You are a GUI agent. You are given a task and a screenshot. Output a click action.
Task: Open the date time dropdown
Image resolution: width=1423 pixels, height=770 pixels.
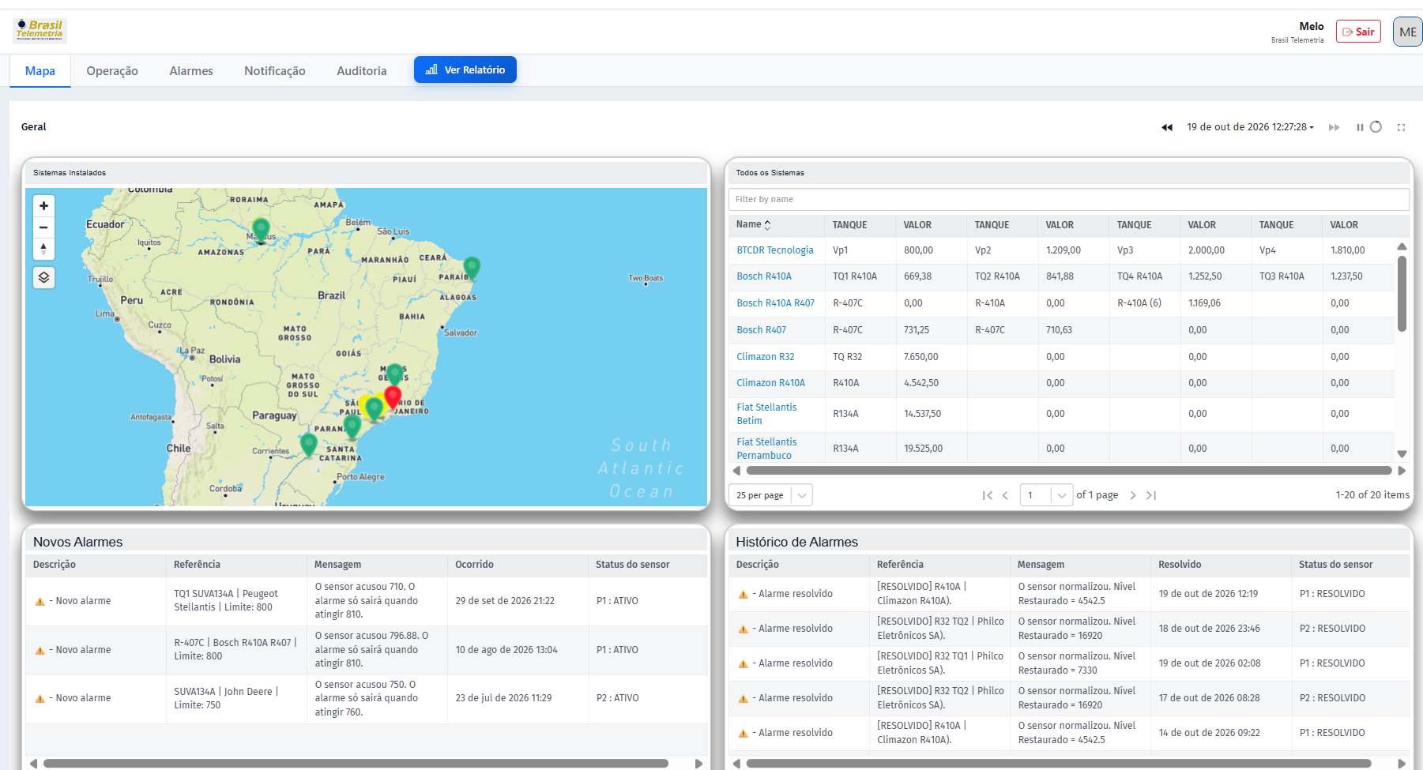1250,127
